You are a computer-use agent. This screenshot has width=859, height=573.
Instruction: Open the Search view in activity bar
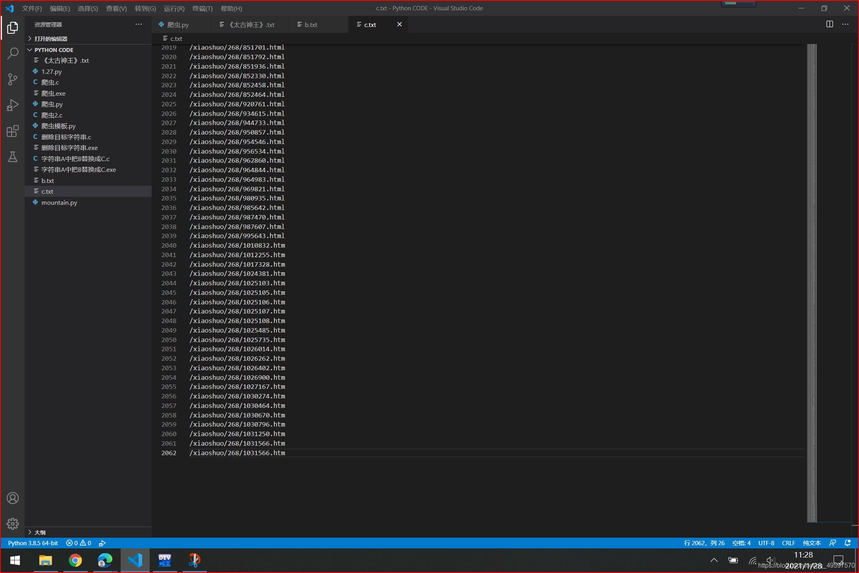tap(13, 54)
